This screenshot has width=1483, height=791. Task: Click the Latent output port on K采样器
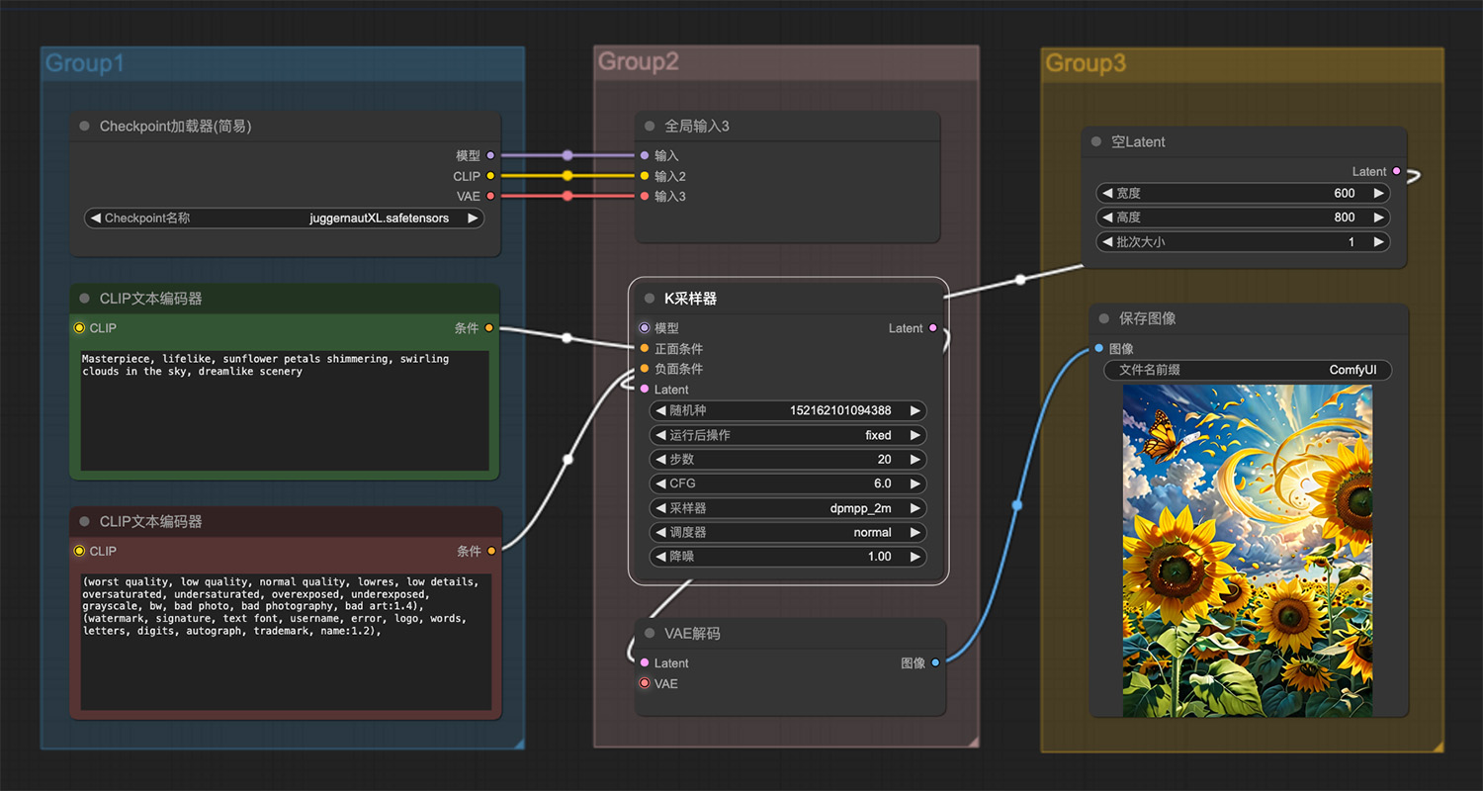click(933, 328)
